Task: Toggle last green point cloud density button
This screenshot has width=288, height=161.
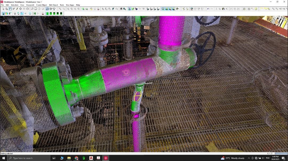Action: pyautogui.click(x=61, y=13)
